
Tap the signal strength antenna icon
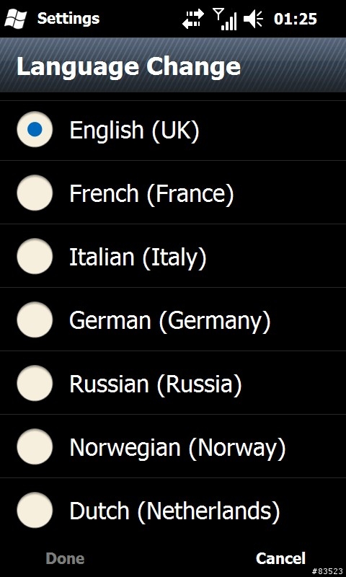click(x=225, y=19)
